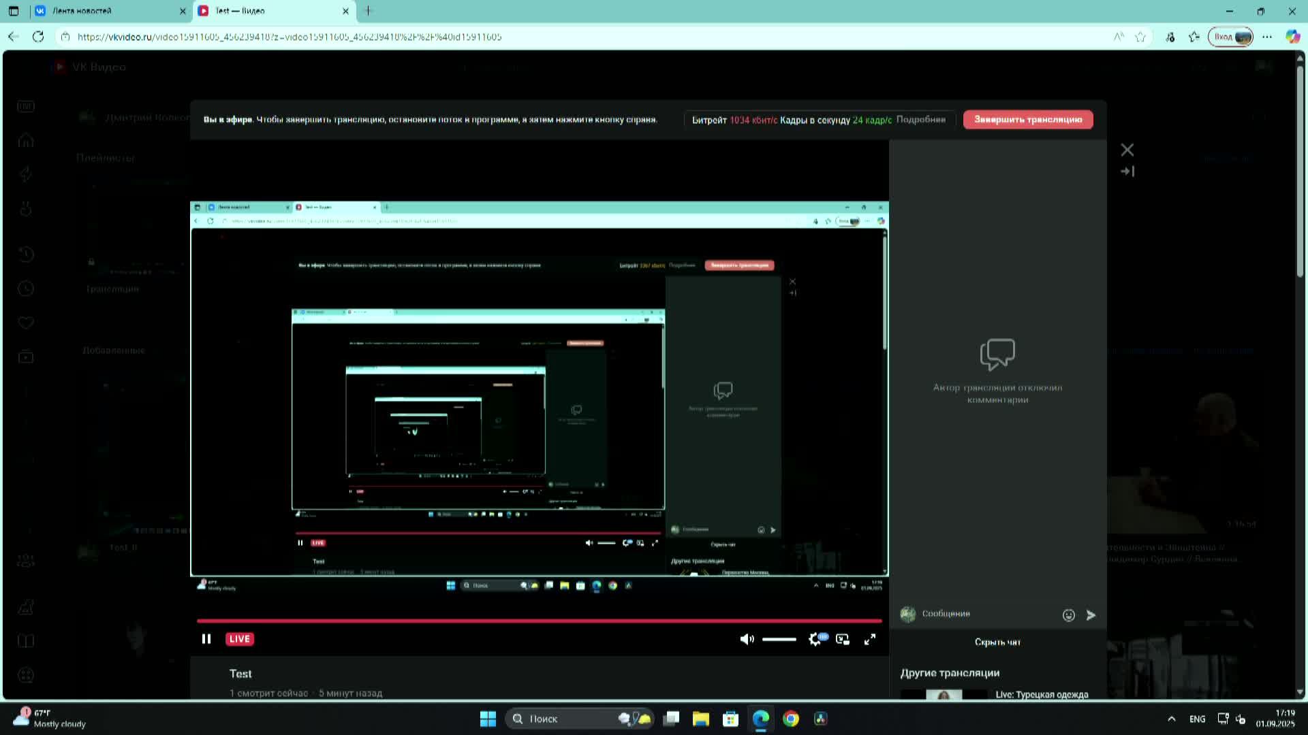Click Скрыть чат to hide chat
The height and width of the screenshot is (735, 1308).
click(997, 642)
